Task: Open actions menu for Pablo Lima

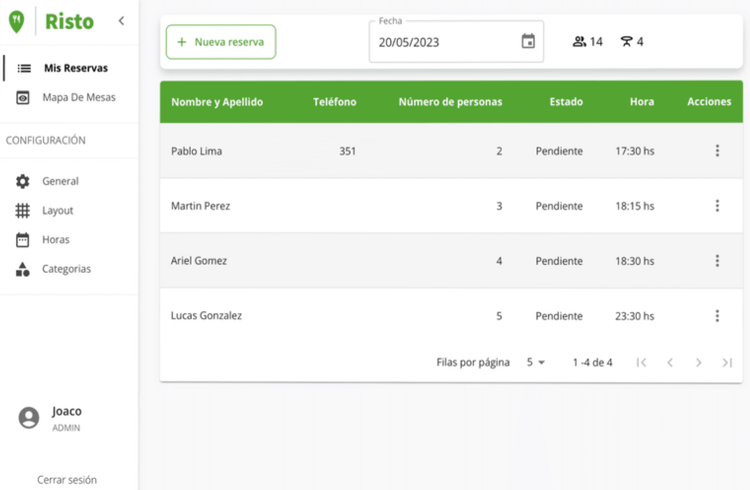Action: point(717,151)
